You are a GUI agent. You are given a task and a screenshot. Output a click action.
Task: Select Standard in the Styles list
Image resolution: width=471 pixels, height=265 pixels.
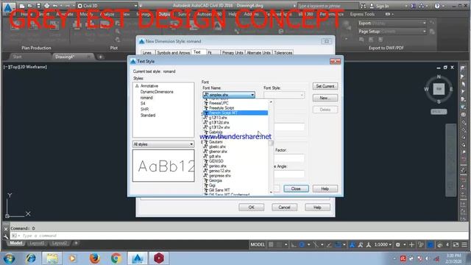[148, 116]
